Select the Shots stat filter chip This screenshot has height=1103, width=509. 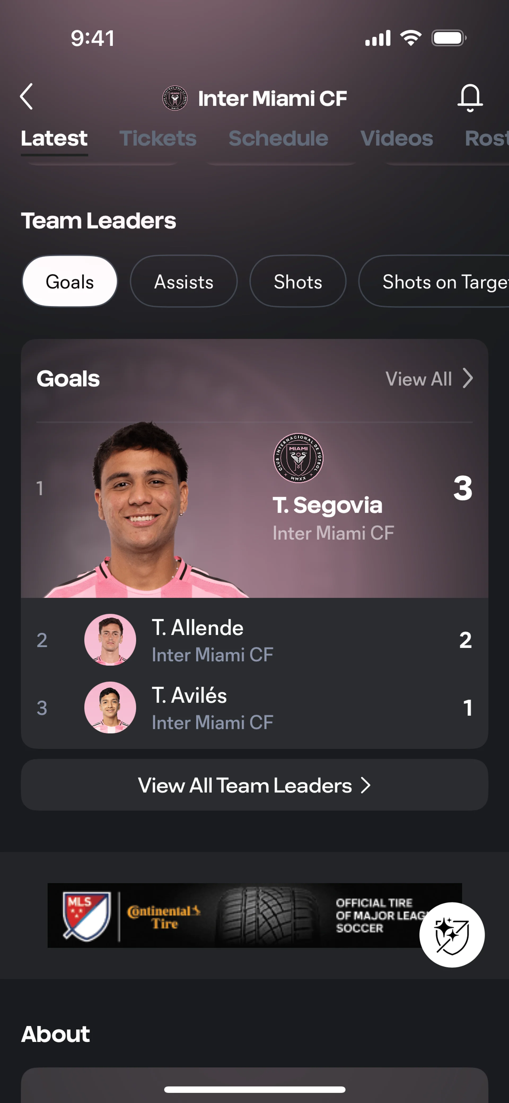coord(298,281)
